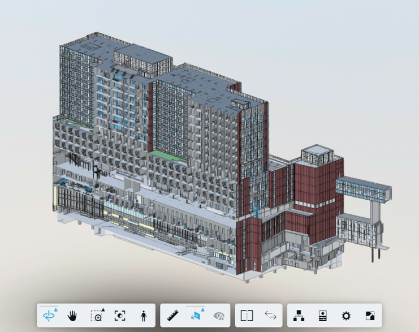Viewport: 419px width, 332px height.
Task: Activate the Pan hand tool
Action: tap(72, 316)
